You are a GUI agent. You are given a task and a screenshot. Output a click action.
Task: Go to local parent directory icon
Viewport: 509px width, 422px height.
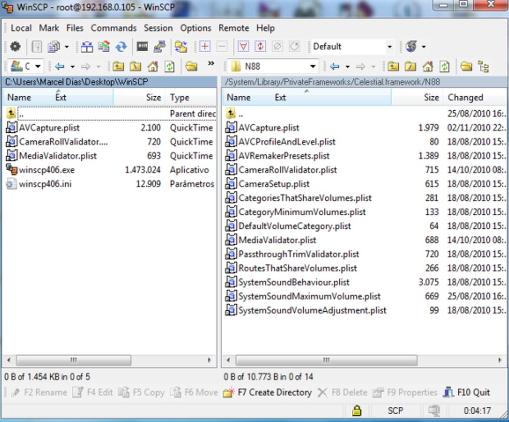pos(118,67)
